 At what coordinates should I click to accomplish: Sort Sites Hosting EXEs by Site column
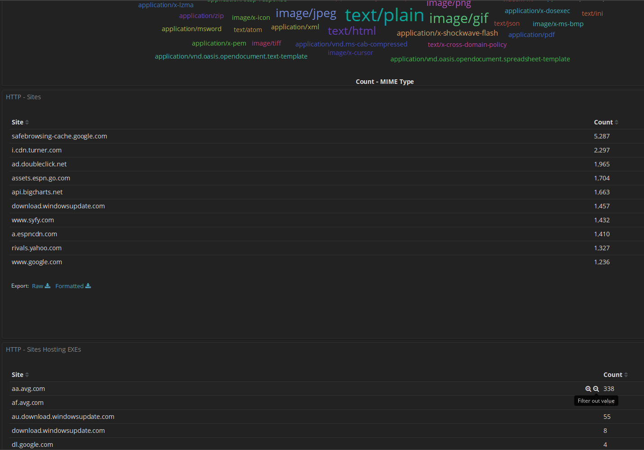coord(27,374)
